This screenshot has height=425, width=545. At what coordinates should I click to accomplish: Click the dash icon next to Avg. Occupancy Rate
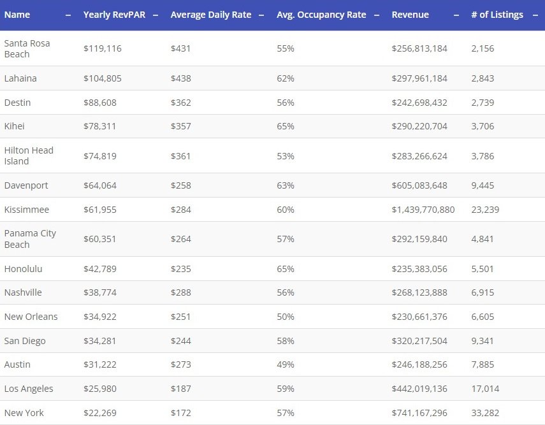point(377,15)
